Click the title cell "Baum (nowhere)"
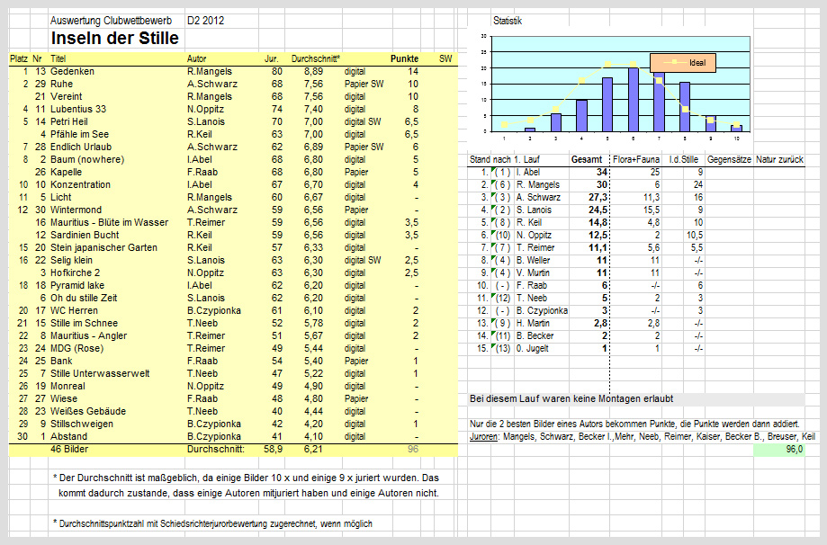 [x=87, y=160]
